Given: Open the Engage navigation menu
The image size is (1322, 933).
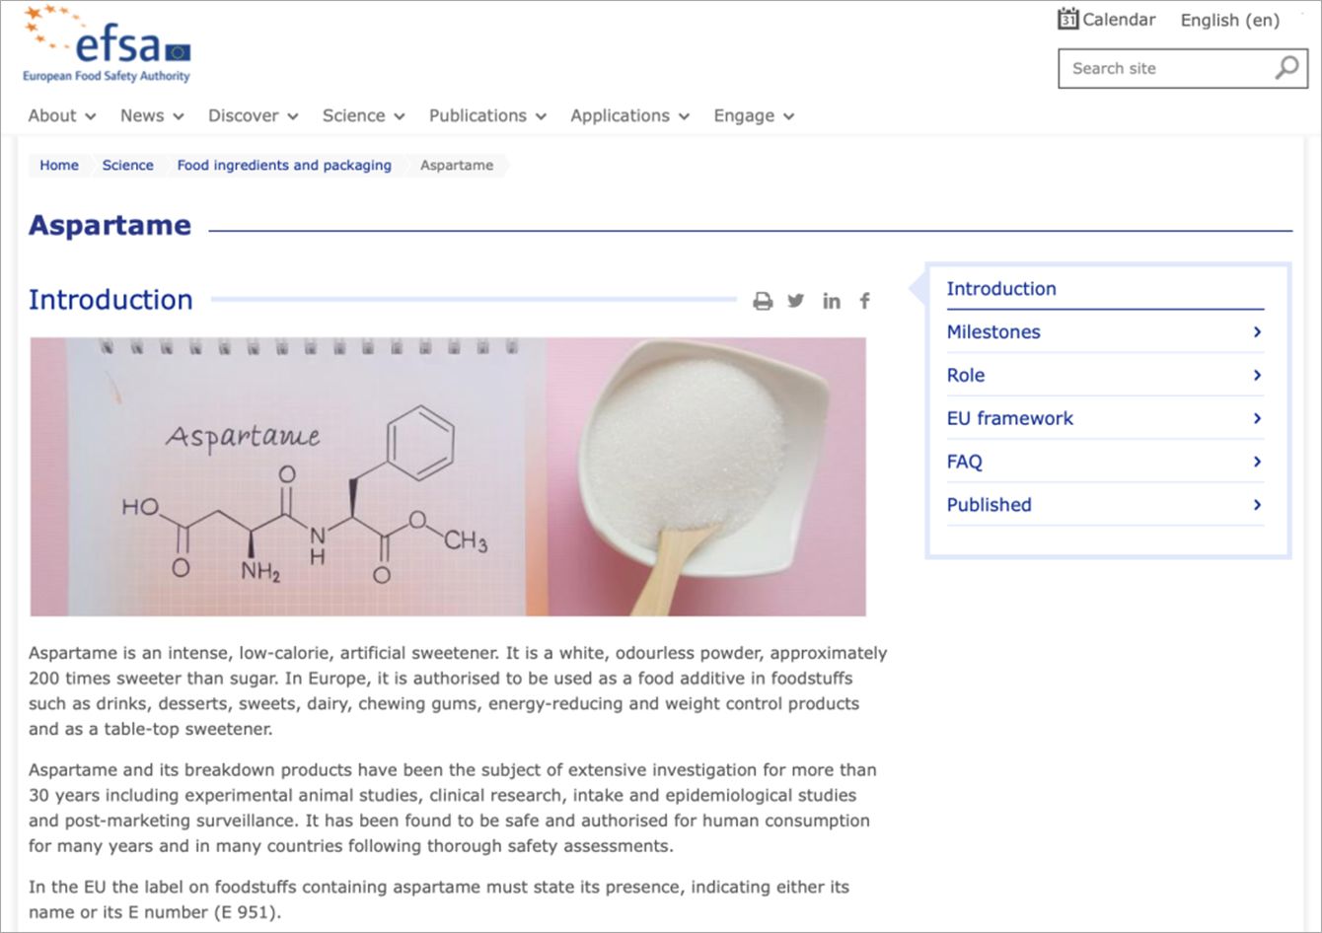Looking at the screenshot, I should [754, 115].
